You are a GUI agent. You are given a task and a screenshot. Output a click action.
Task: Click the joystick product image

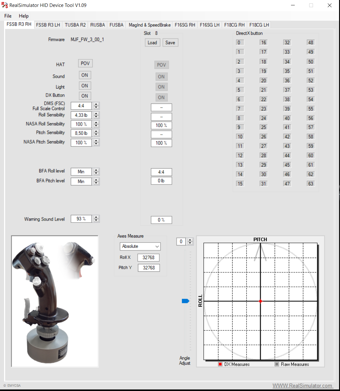[55, 301]
